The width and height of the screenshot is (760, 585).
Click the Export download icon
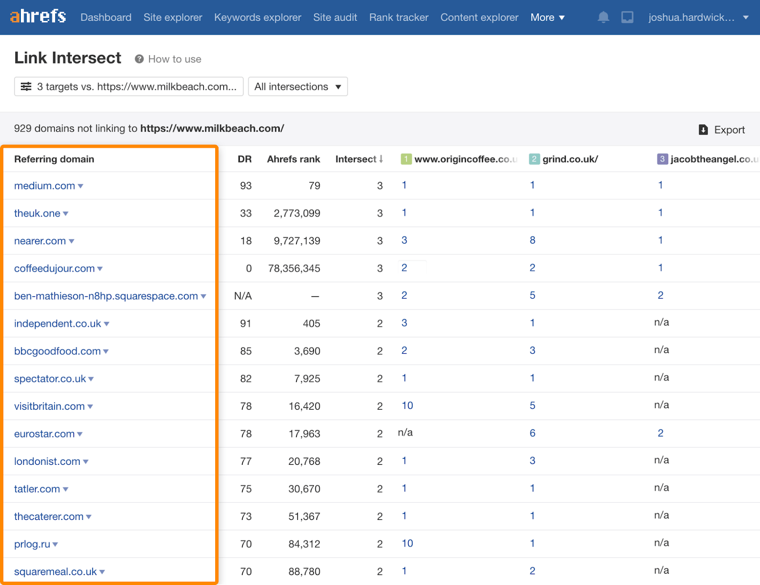[x=703, y=130]
